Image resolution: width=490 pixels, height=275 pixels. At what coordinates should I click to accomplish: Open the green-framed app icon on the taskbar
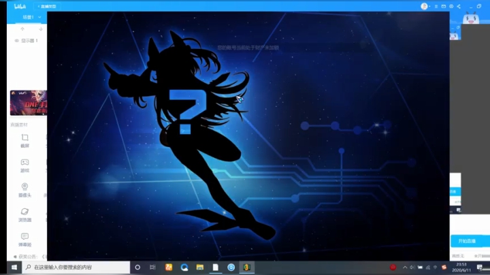click(246, 268)
